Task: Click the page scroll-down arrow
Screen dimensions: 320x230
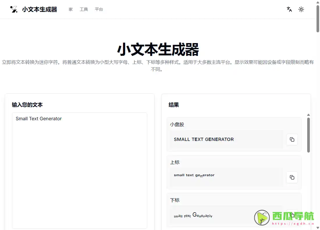Action: 318,228
